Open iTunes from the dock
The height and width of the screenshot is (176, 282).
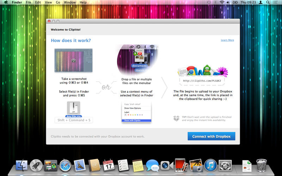click(x=210, y=165)
